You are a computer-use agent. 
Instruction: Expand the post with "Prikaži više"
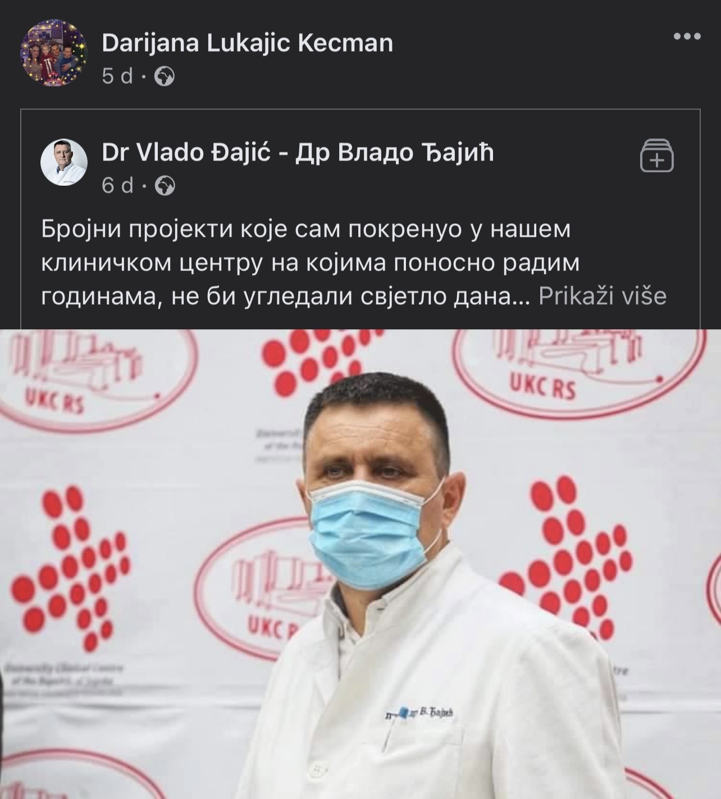603,296
